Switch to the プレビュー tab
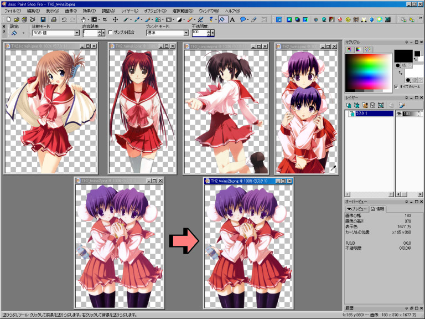This screenshot has height=319, width=425. point(357,209)
